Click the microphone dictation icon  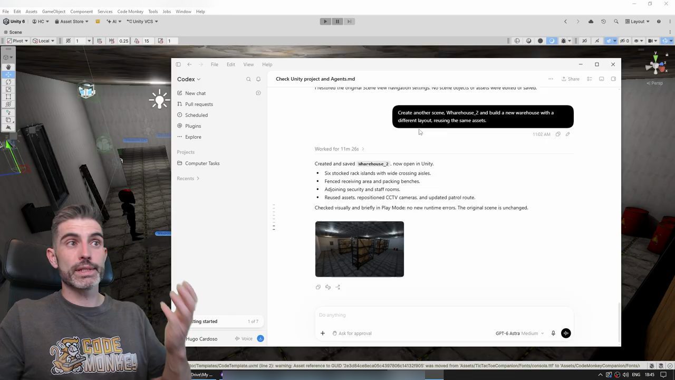click(553, 334)
